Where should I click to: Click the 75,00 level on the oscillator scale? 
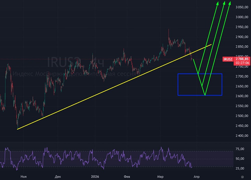coord(240,149)
